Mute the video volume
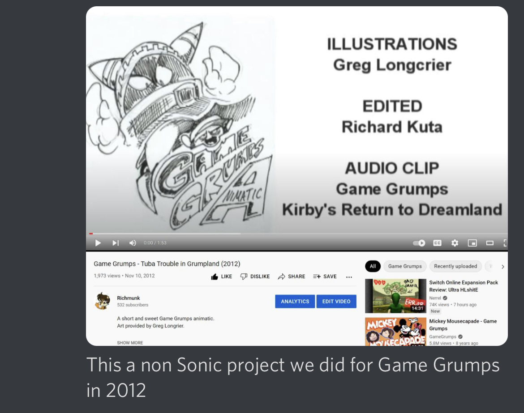Viewport: 524px width, 413px height. (133, 243)
